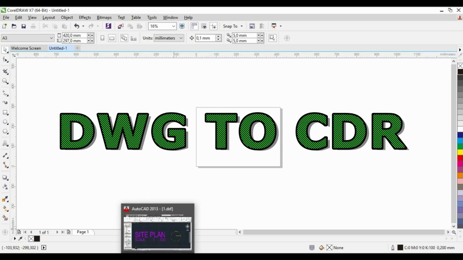
Task: Select the Drop Shadow tool
Action: (5, 177)
